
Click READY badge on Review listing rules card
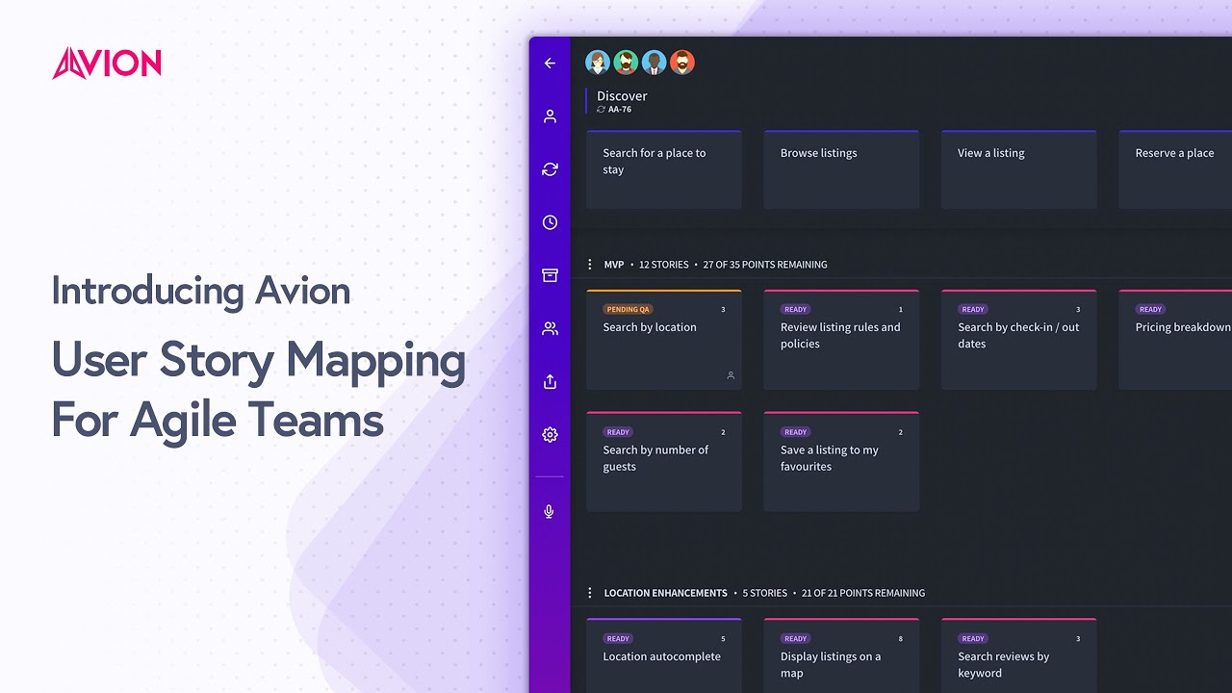[x=796, y=310]
